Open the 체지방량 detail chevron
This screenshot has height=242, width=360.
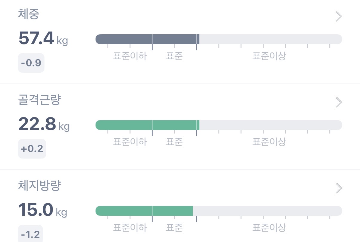pyautogui.click(x=339, y=188)
